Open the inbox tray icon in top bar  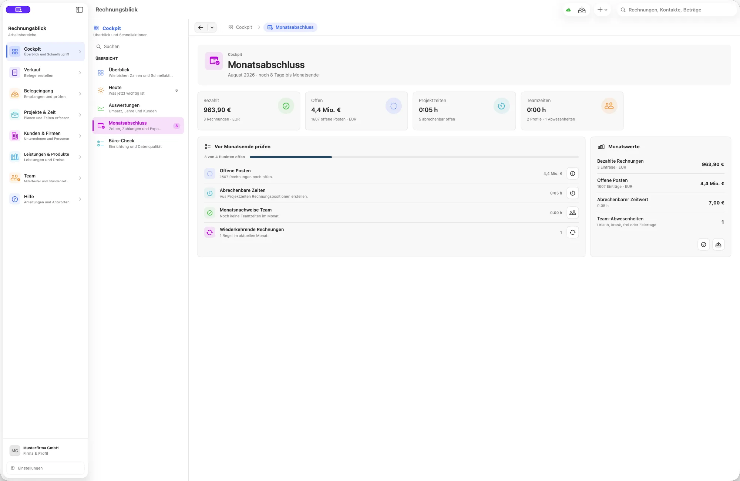[x=582, y=10]
